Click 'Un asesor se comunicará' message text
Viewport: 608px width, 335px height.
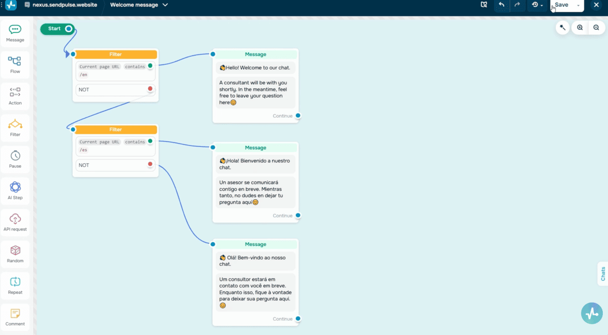click(x=256, y=192)
